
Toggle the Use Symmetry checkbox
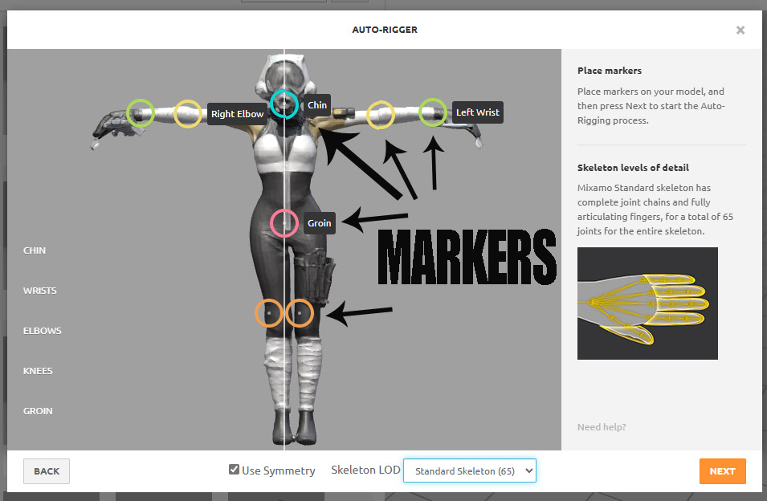234,470
